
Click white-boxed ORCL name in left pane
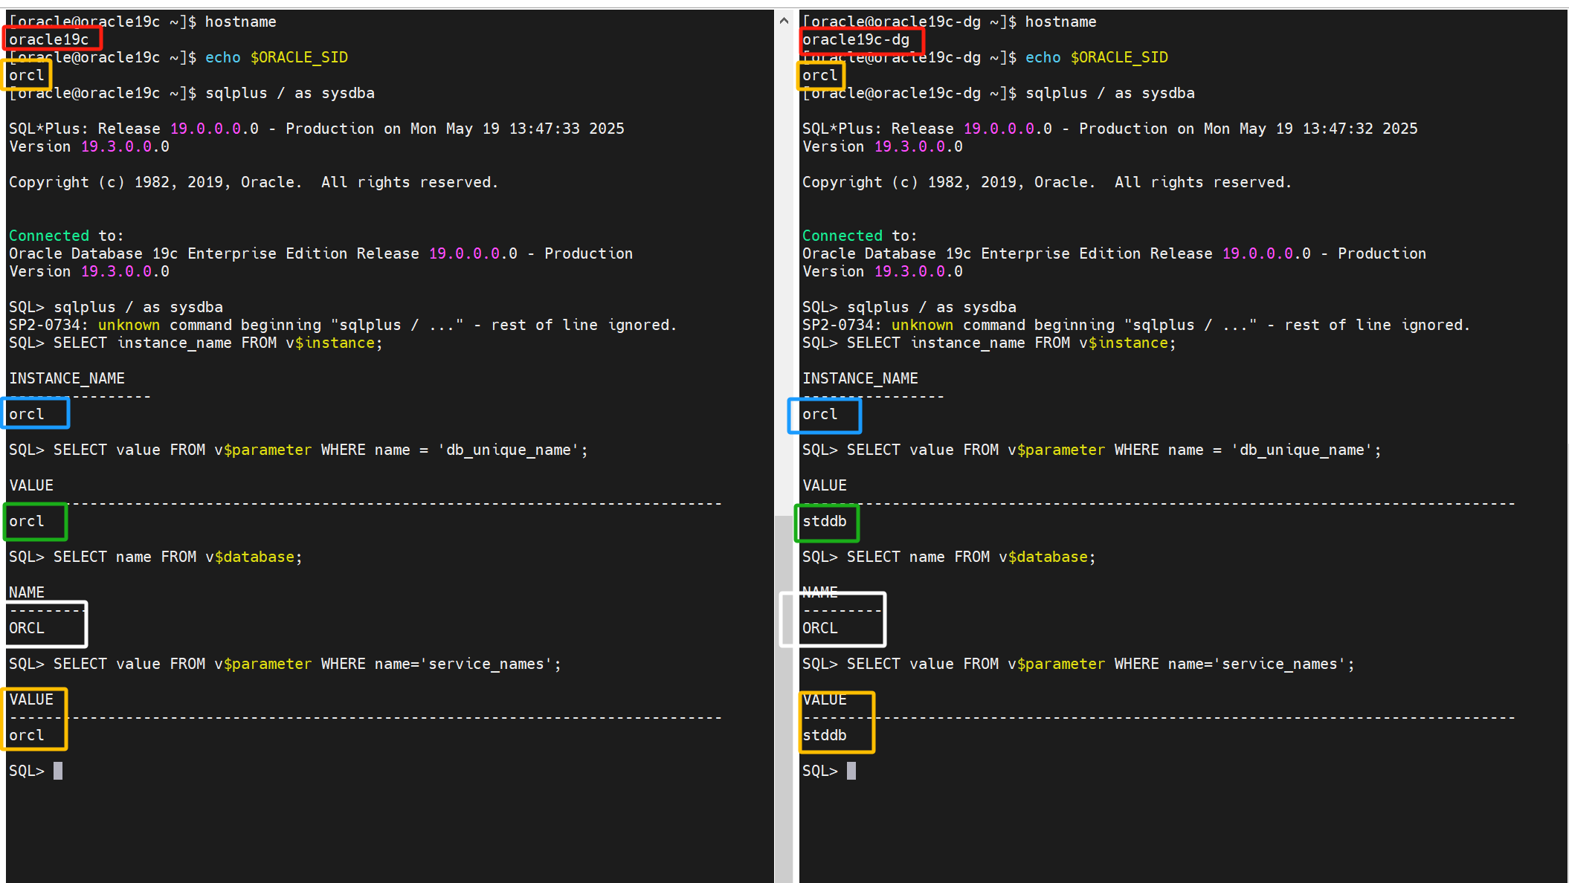click(27, 628)
